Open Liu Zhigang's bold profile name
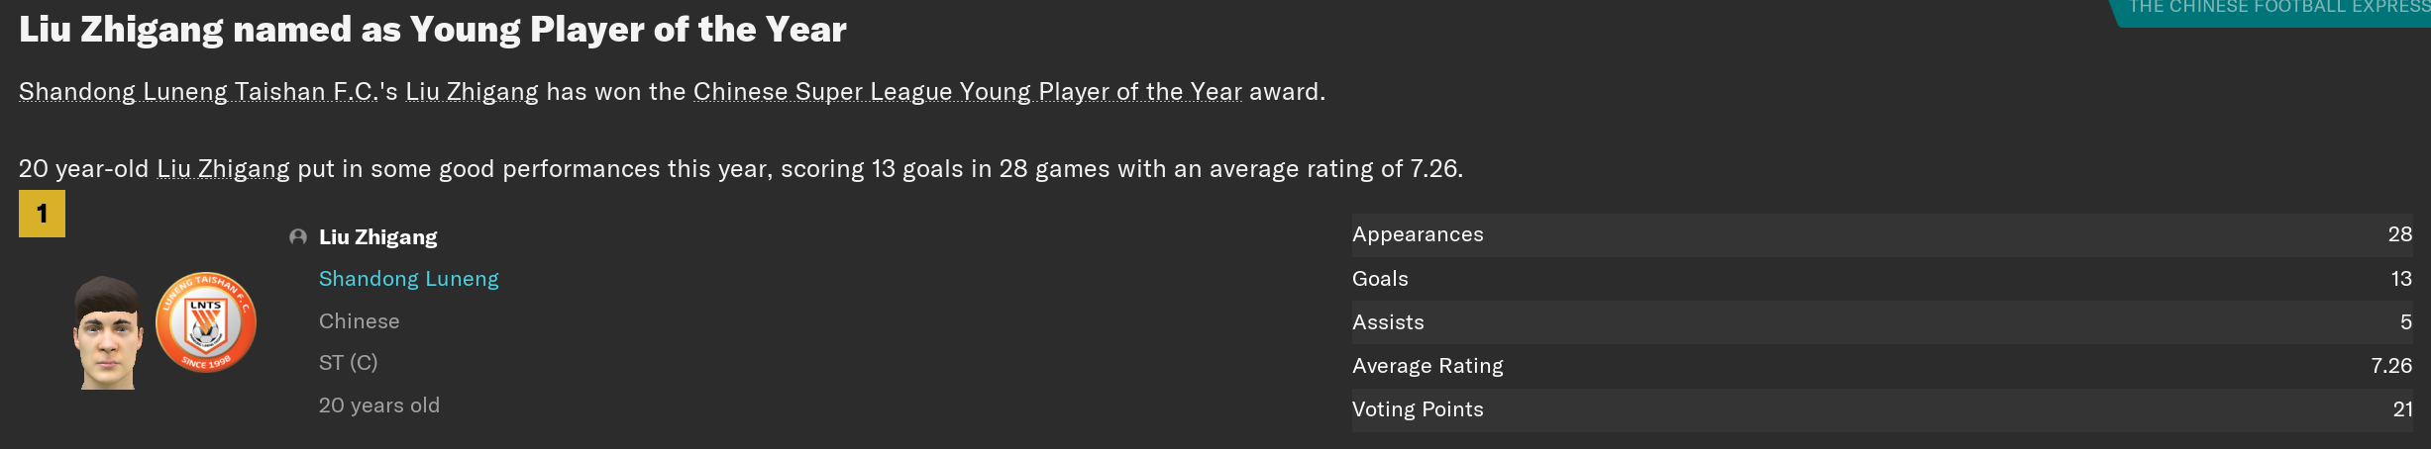 click(377, 237)
